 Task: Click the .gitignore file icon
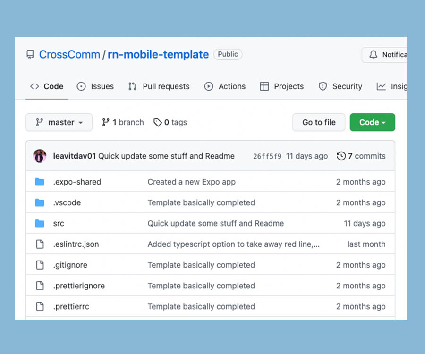coord(39,265)
